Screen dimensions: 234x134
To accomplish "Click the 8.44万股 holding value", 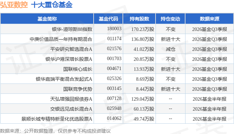I will tap(145, 89).
